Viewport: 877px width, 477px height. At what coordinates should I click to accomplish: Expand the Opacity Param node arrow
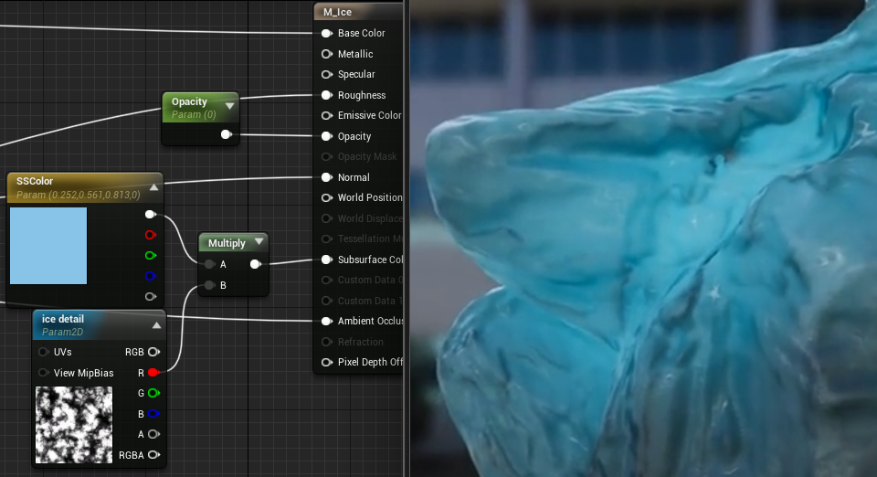coord(230,106)
